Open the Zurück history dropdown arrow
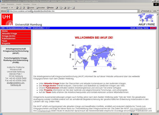This screenshot has height=115, width=159. click(x=9, y=8)
